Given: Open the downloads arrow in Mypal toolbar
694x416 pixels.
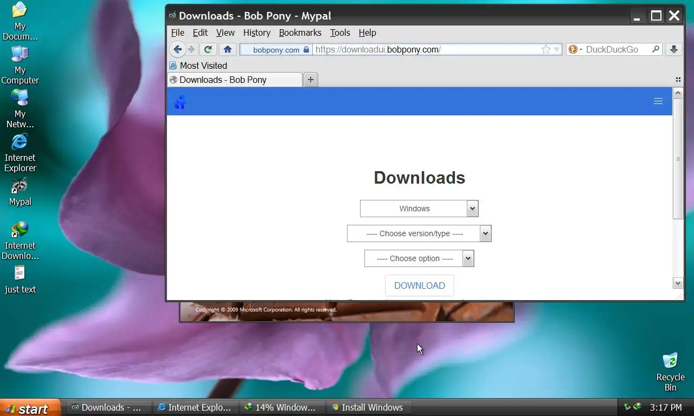Looking at the screenshot, I should point(673,49).
